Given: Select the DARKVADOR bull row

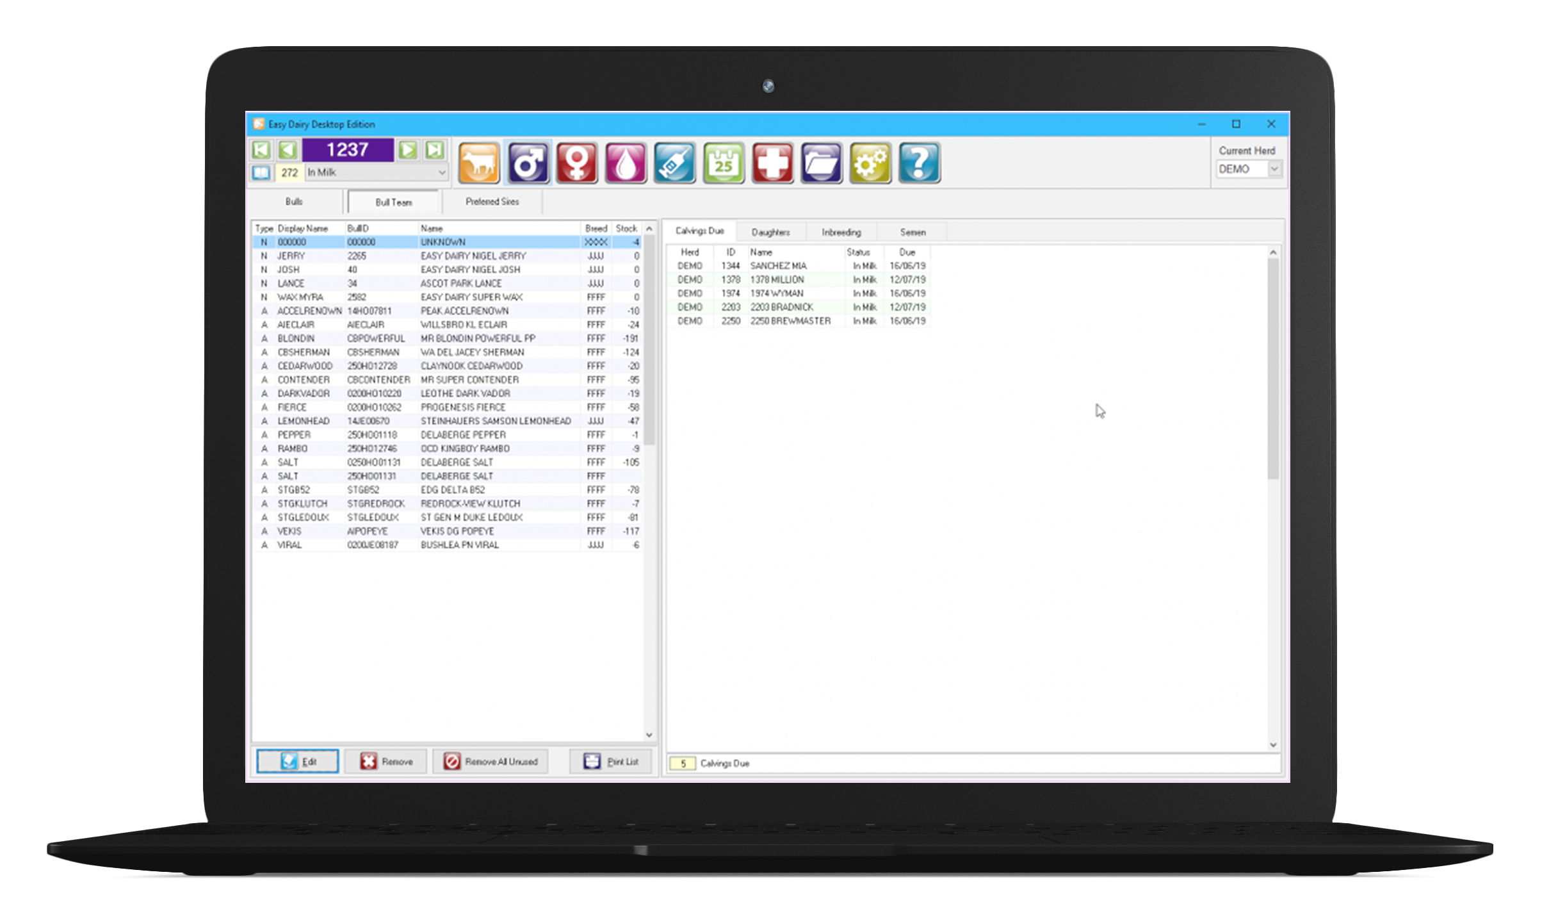Looking at the screenshot, I should [x=447, y=394].
